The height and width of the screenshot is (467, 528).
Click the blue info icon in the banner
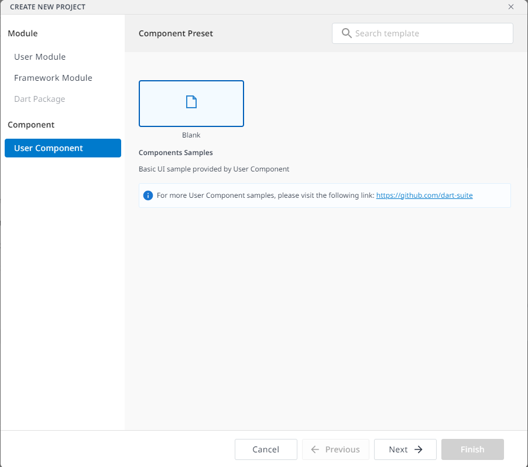click(148, 195)
